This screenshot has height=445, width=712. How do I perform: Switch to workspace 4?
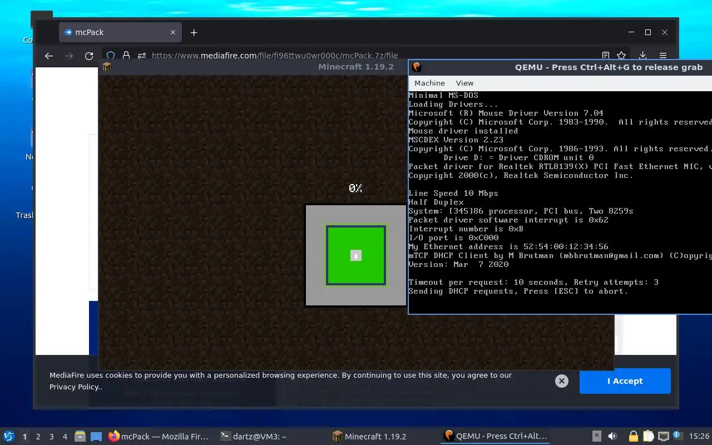point(65,437)
